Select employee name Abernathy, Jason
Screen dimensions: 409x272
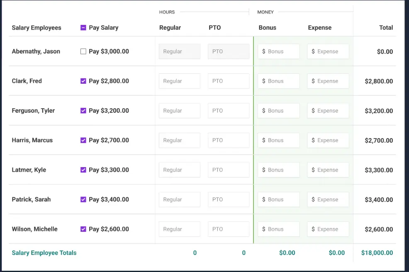(x=36, y=51)
